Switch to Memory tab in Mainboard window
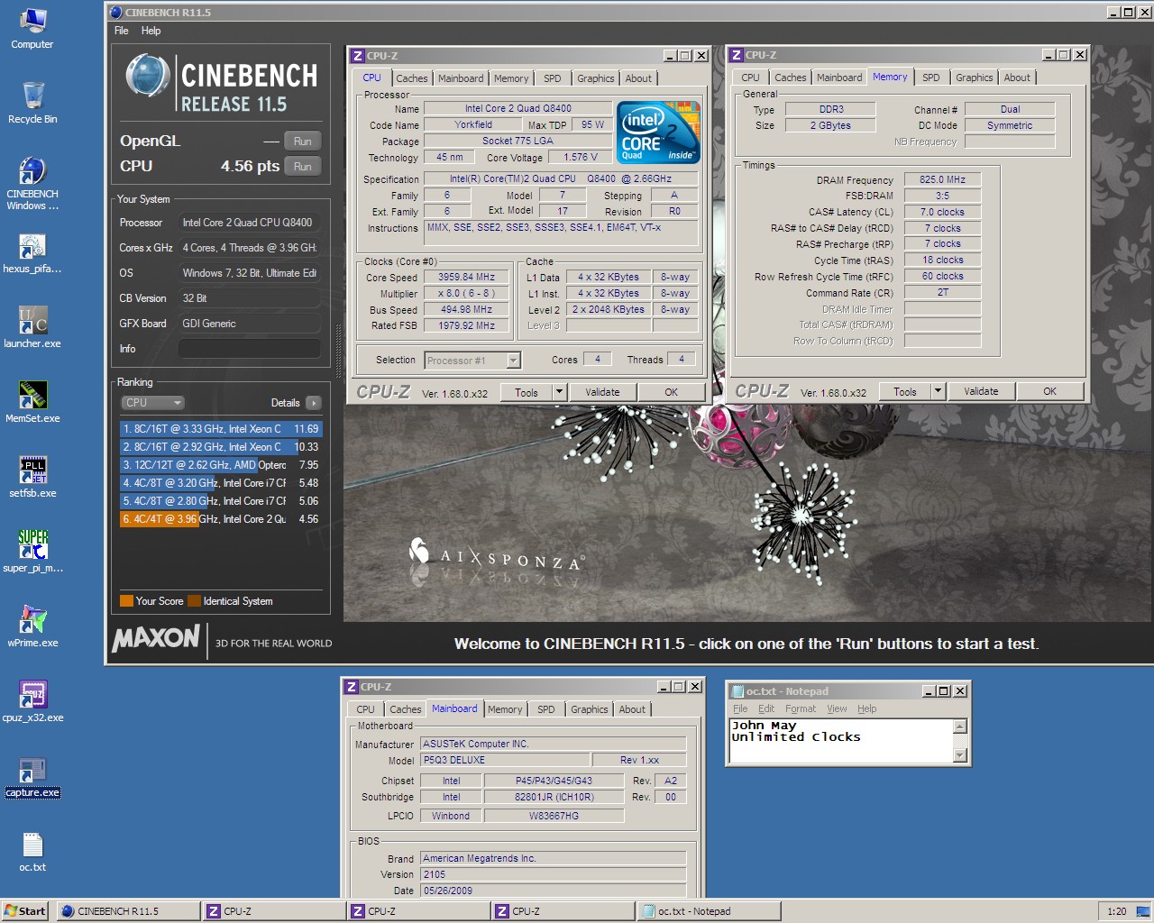Screen dimensions: 1154x923 (505, 709)
